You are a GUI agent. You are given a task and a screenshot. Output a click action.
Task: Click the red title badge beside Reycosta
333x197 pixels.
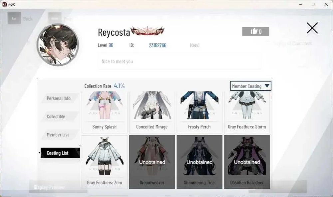[148, 32]
